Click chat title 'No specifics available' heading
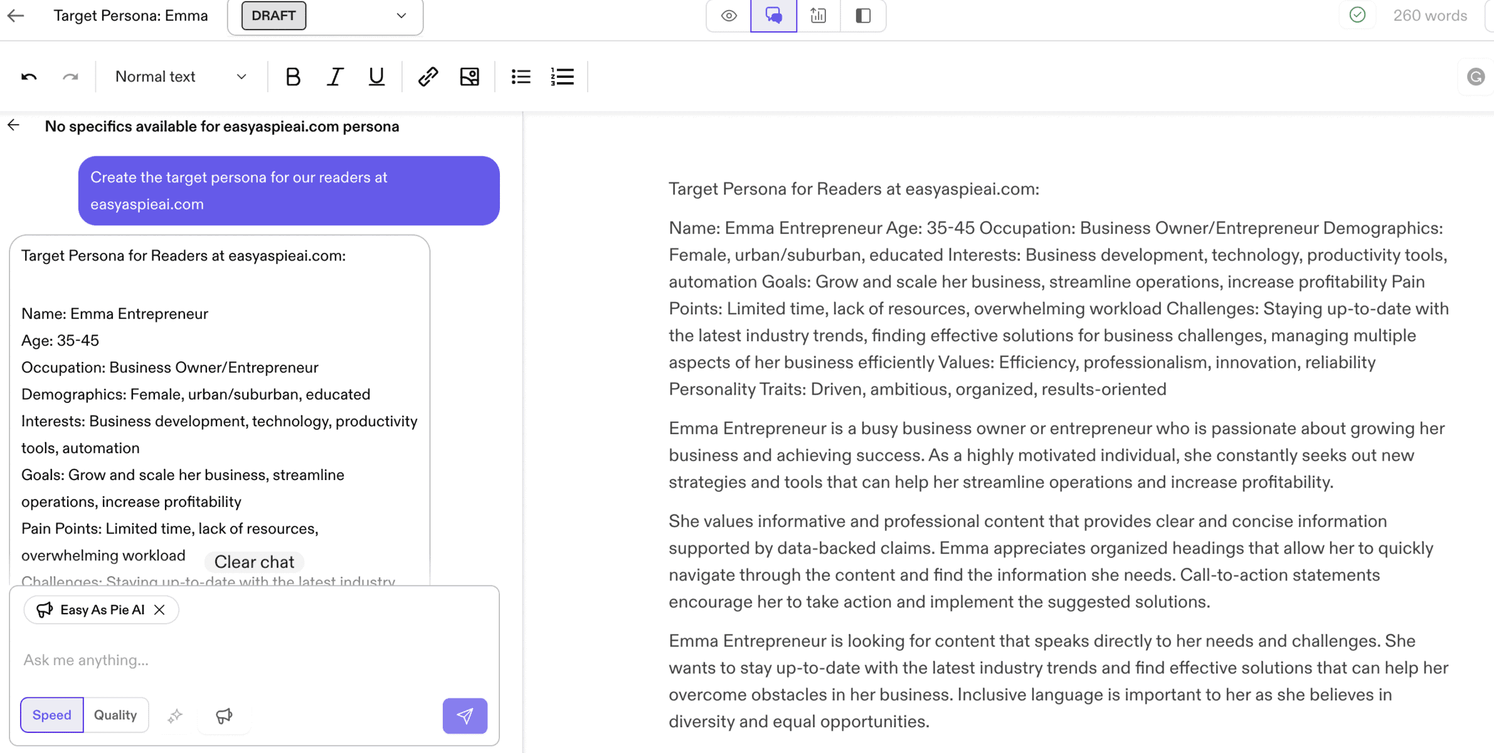The image size is (1494, 753). coord(222,126)
